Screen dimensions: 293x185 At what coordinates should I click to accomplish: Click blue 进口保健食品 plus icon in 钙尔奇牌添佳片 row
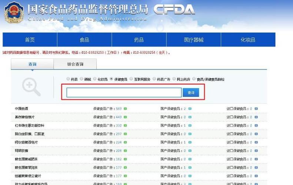click(x=256, y=142)
